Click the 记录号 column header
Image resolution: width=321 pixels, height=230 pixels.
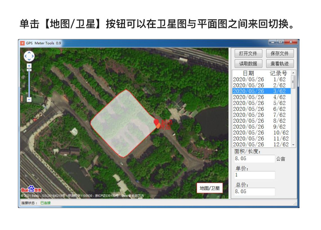click(278, 73)
